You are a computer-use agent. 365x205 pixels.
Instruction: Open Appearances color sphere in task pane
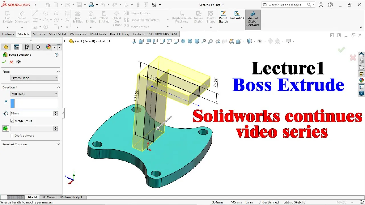[362, 81]
